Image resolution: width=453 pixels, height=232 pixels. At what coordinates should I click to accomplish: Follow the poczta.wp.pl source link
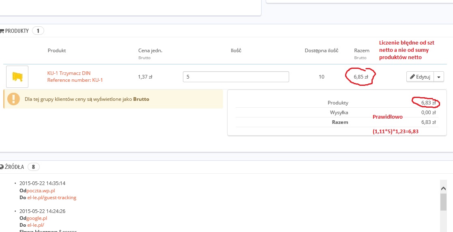(x=40, y=190)
